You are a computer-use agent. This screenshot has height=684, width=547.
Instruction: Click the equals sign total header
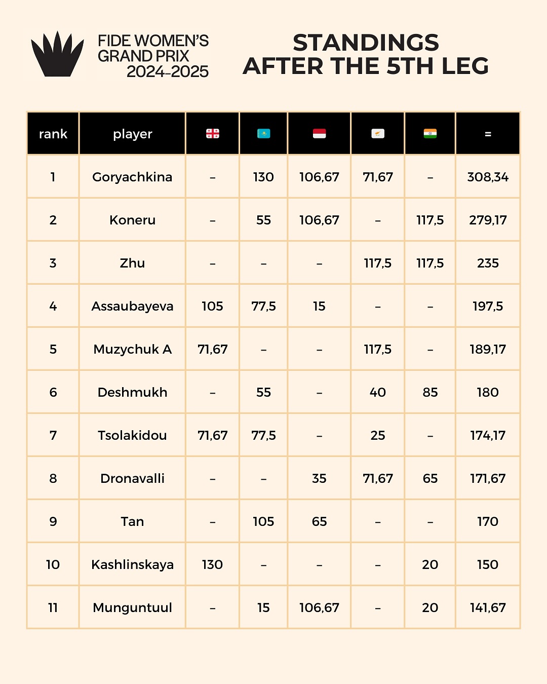[488, 134]
